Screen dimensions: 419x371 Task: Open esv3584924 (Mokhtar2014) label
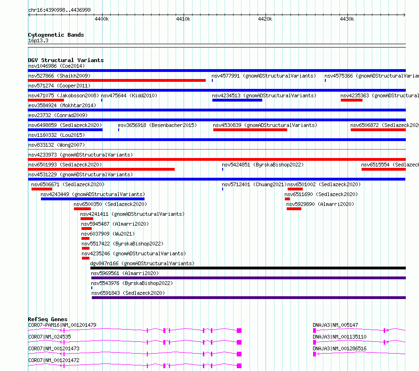62,105
